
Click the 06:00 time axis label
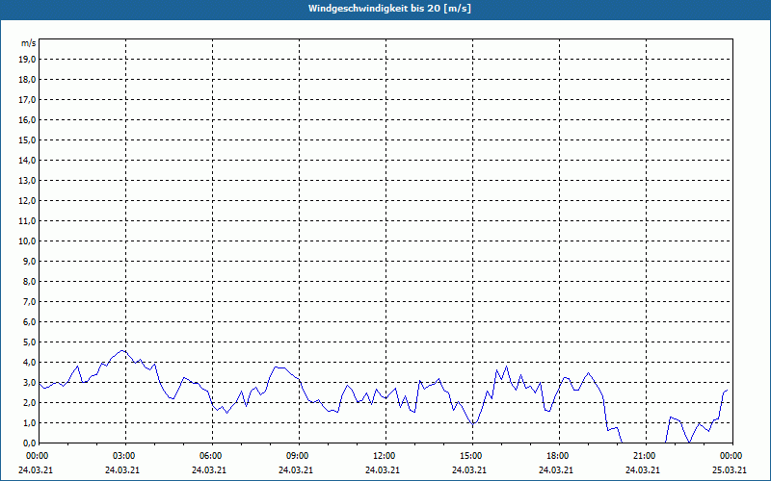210,455
